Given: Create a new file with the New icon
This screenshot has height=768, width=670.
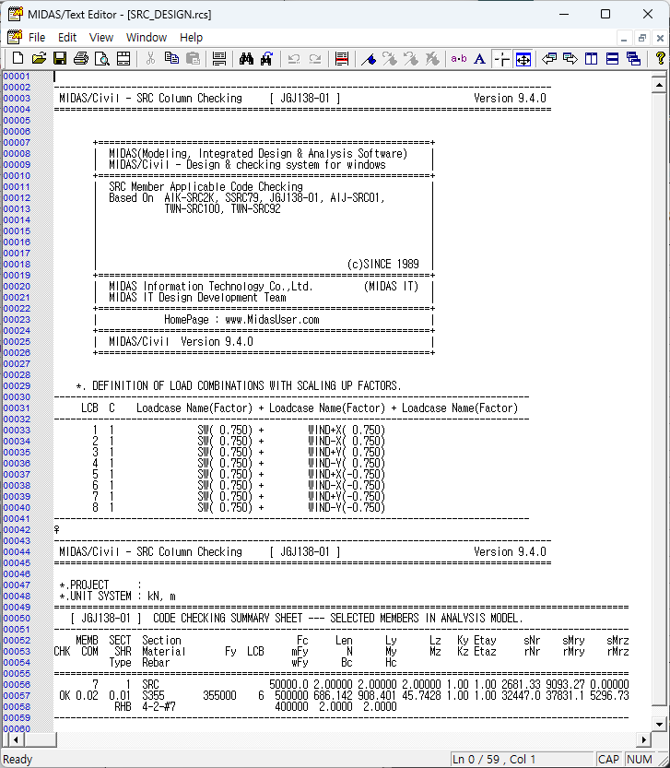Looking at the screenshot, I should pos(18,59).
